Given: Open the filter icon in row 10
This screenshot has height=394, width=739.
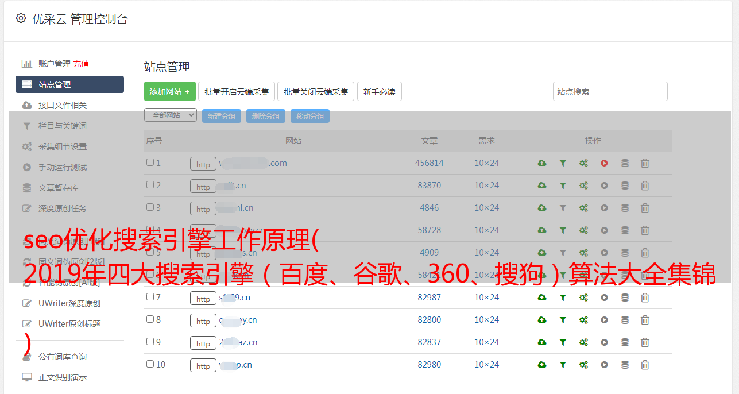Looking at the screenshot, I should 563,365.
